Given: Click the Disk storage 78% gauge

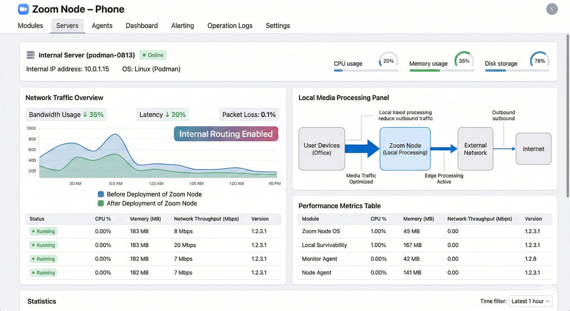Looking at the screenshot, I should point(540,61).
